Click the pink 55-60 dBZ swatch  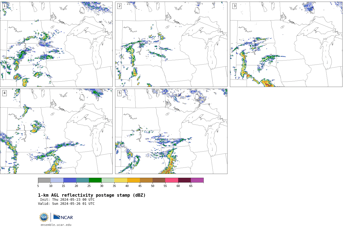click(x=172, y=180)
